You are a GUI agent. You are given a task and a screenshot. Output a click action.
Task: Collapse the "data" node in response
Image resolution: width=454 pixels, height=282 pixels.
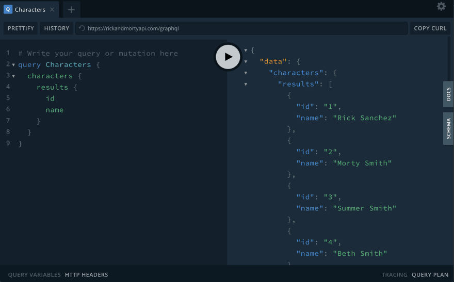(x=246, y=61)
